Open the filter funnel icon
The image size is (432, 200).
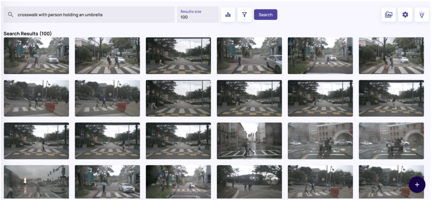tap(244, 15)
